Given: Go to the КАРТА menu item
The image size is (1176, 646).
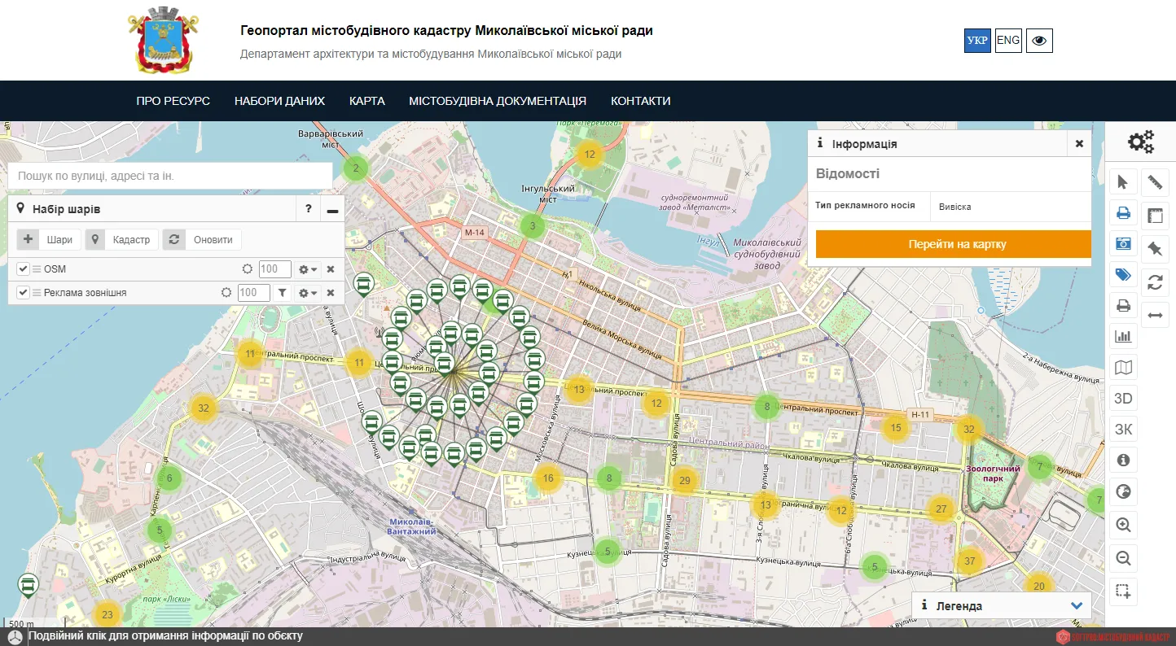Looking at the screenshot, I should (367, 101).
